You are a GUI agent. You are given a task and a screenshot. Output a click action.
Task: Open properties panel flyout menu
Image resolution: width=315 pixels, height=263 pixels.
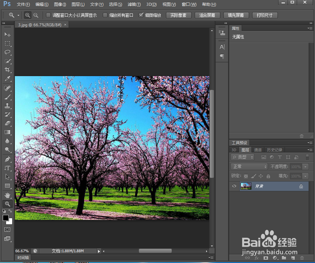310,28
